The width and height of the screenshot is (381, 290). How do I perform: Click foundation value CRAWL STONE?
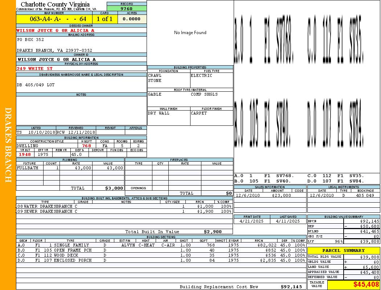click(x=155, y=78)
